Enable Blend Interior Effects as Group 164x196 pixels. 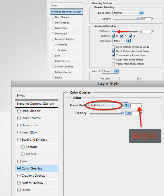(113, 47)
